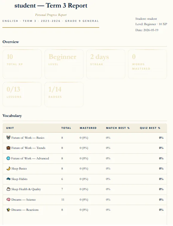Click the 'Dreams — Science' unit name
The width and height of the screenshot is (173, 226).
[24, 200]
